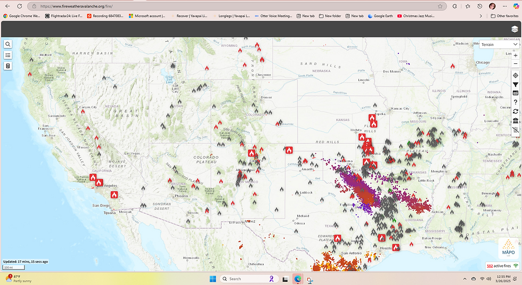Click the gray flame marker at Lubbock

point(297,193)
